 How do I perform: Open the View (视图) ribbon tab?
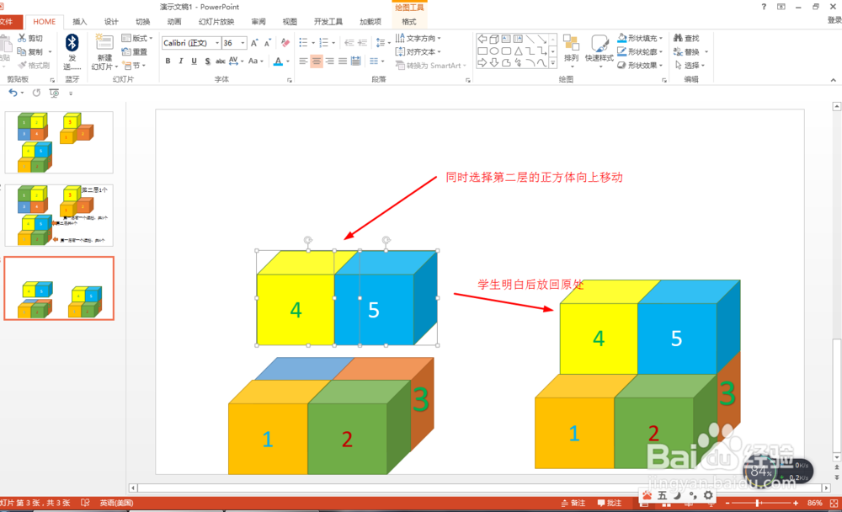tap(290, 22)
